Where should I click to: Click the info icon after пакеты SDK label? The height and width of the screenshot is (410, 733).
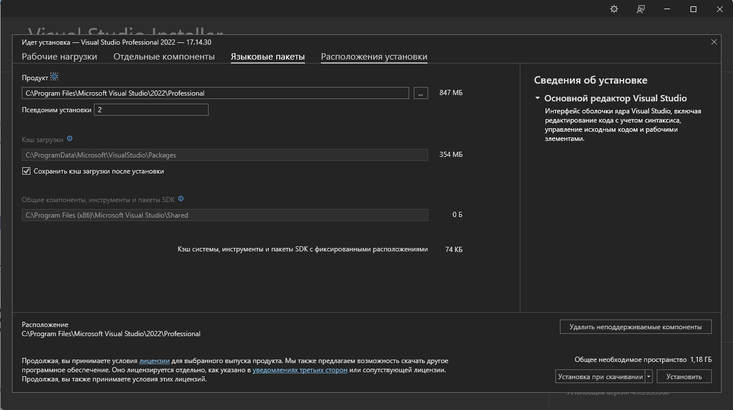coord(181,199)
